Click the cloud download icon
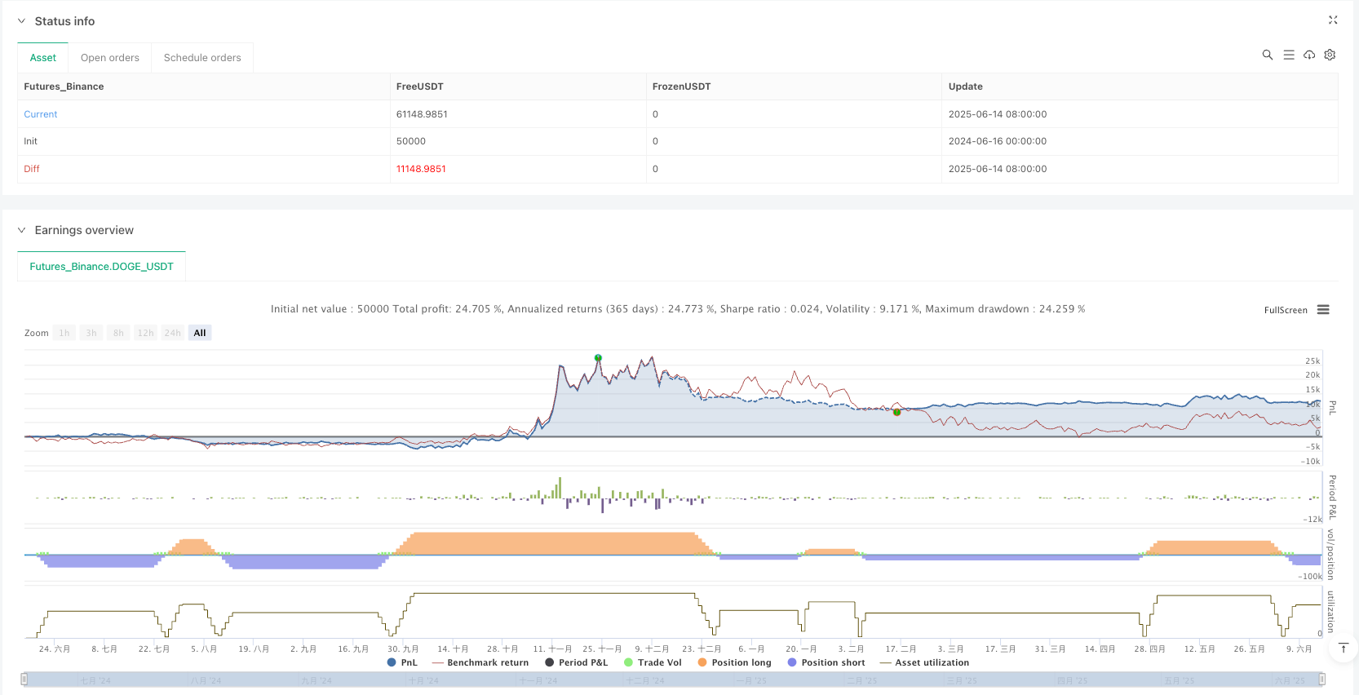1359x695 pixels. pyautogui.click(x=1309, y=55)
